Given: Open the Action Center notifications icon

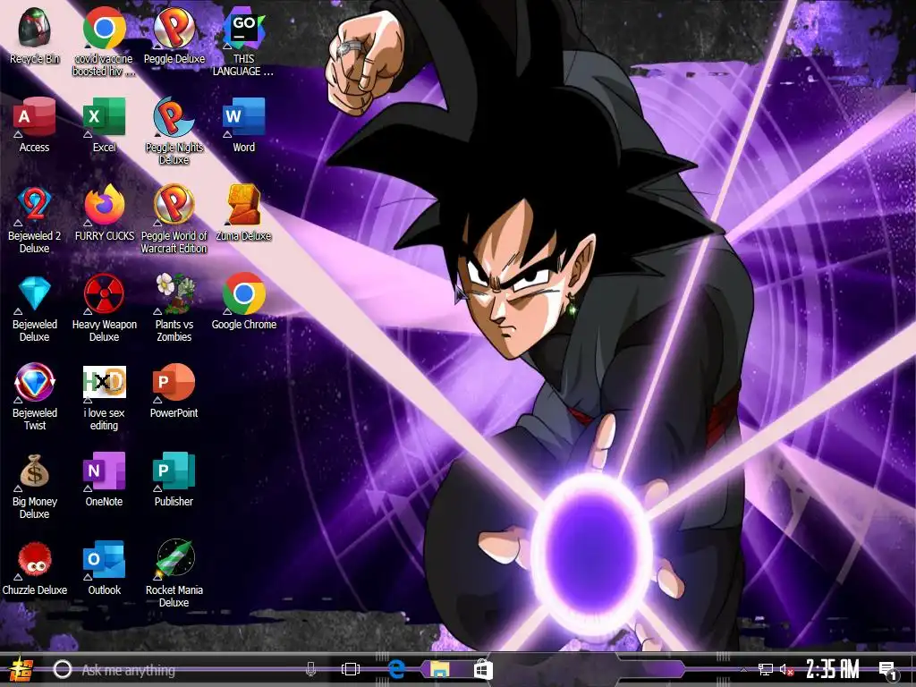Looking at the screenshot, I should [888, 671].
